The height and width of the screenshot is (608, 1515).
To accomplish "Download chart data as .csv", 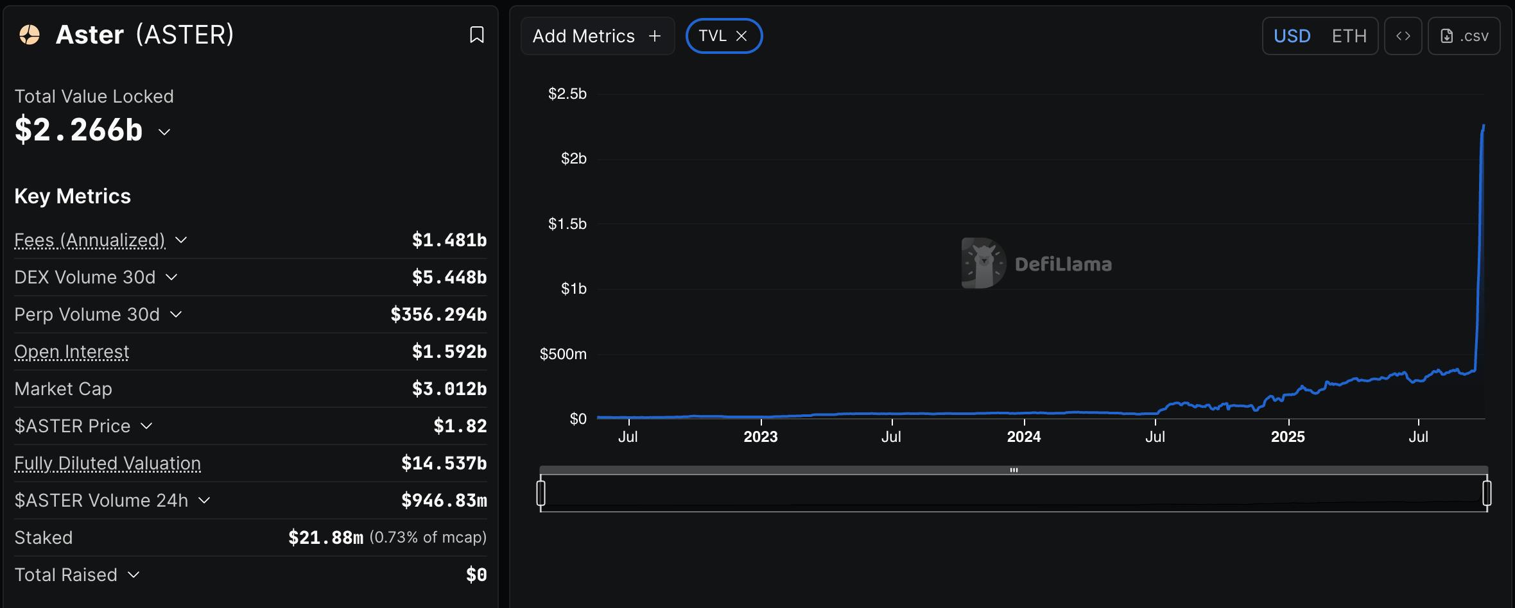I will pyautogui.click(x=1464, y=36).
